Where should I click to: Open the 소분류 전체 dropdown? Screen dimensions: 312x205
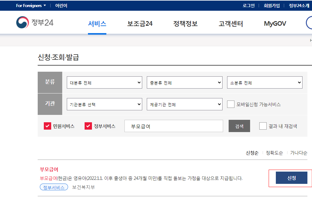[x=264, y=82]
